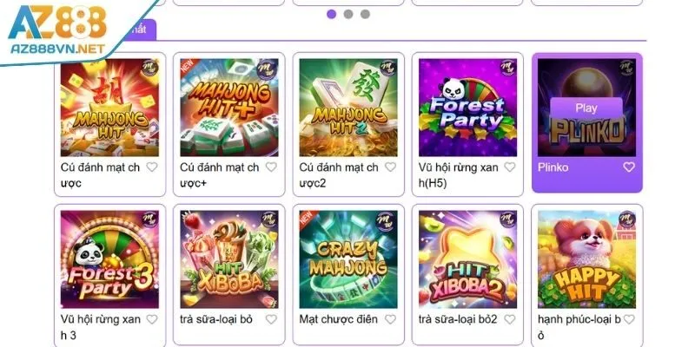Screen dimensions: 695x347
Task: Heart the Hit Xiboba 2 game
Action: coord(510,319)
